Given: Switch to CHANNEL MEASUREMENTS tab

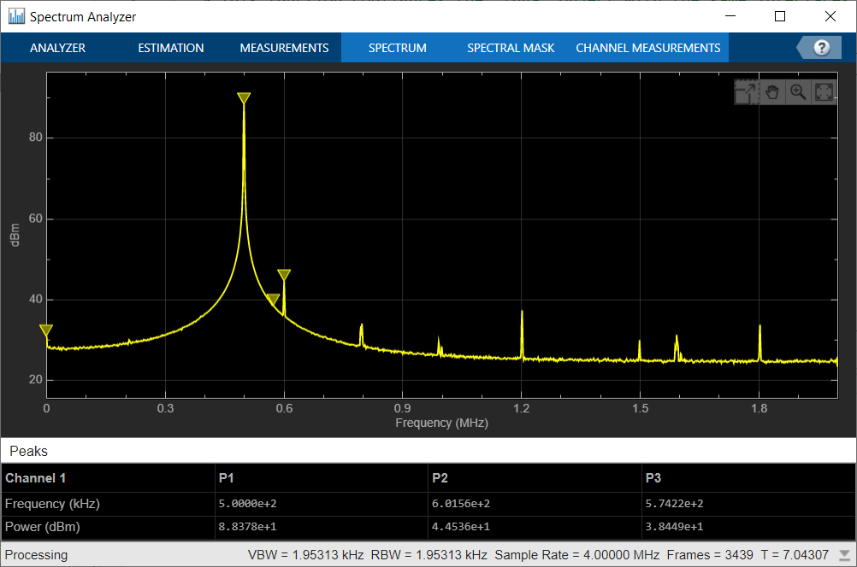Looking at the screenshot, I should [x=647, y=48].
